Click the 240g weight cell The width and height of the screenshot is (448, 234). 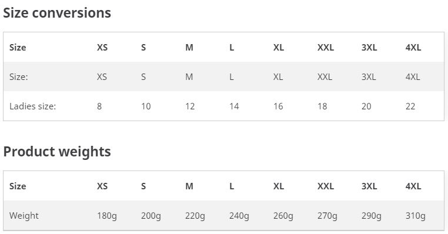(x=239, y=216)
